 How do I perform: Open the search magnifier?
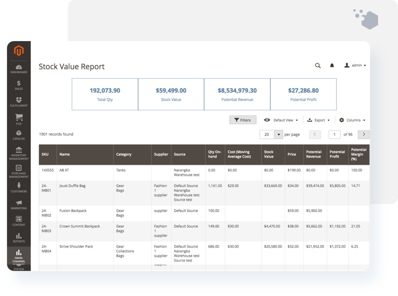coord(318,66)
